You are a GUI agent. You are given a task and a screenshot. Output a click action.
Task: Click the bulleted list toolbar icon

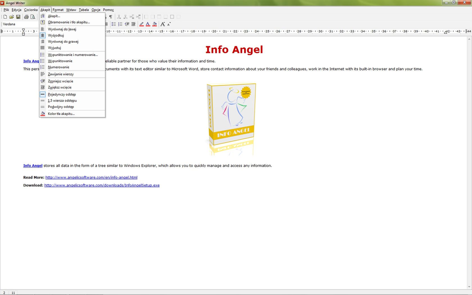click(114, 24)
